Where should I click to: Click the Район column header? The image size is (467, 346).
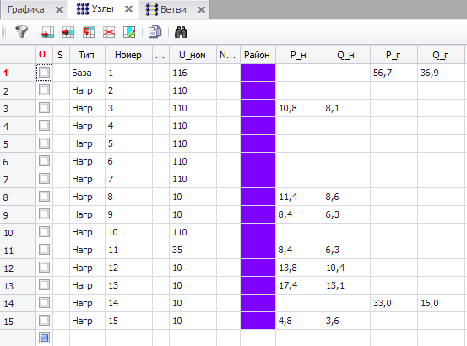[258, 55]
